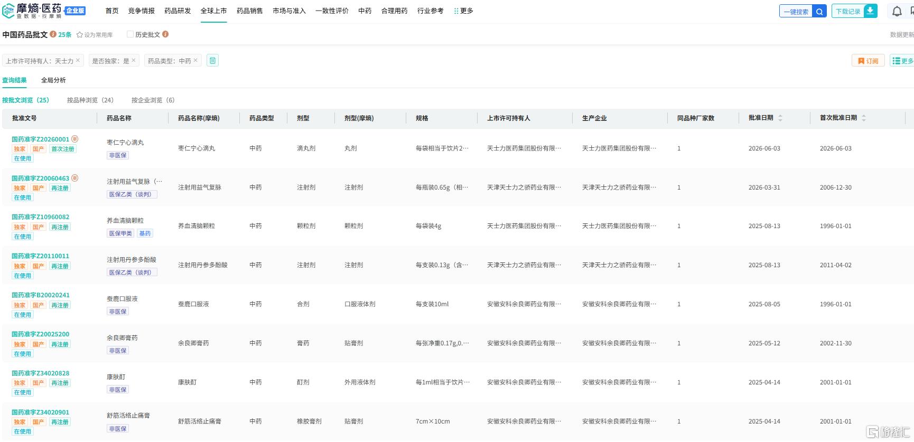Image resolution: width=914 pixels, height=442 pixels.
Task: Click the search magnifier icon
Action: 819,11
